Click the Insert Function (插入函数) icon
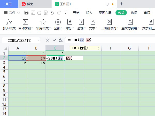The height and width of the screenshot is (116, 155). (x=9, y=22)
